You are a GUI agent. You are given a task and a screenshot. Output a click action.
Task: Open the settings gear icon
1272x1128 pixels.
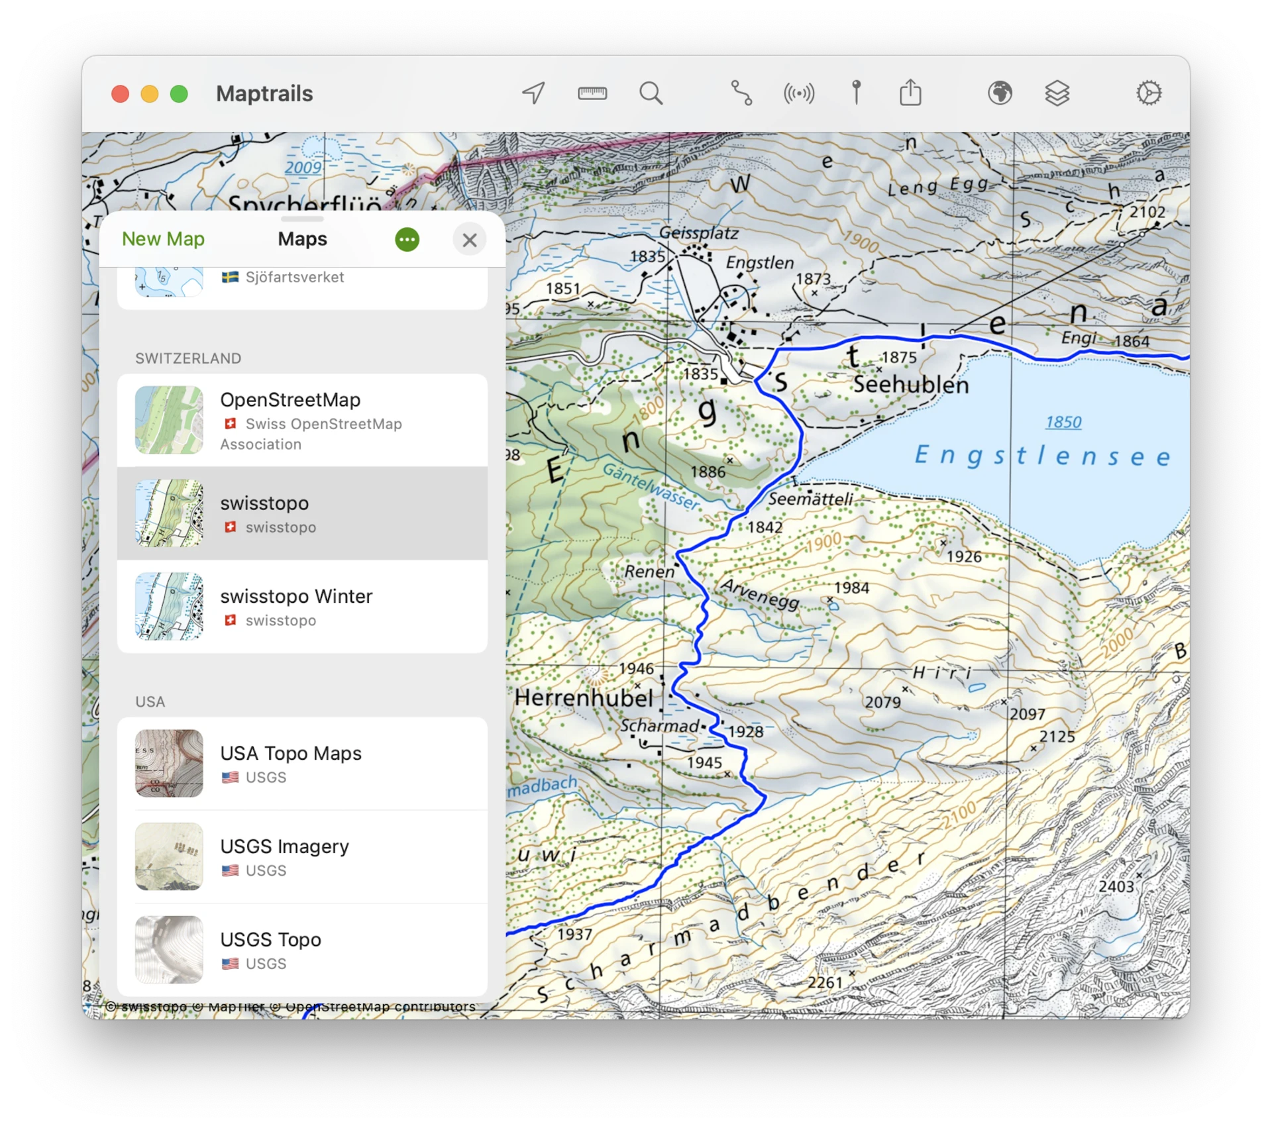[x=1149, y=93]
